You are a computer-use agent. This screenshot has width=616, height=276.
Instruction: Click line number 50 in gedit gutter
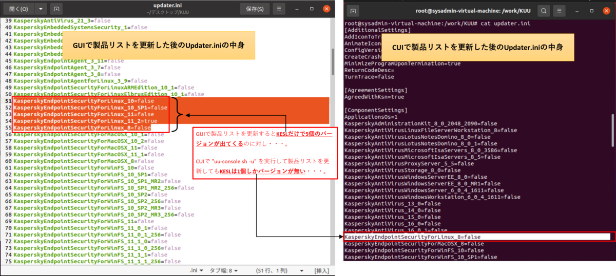click(x=7, y=94)
